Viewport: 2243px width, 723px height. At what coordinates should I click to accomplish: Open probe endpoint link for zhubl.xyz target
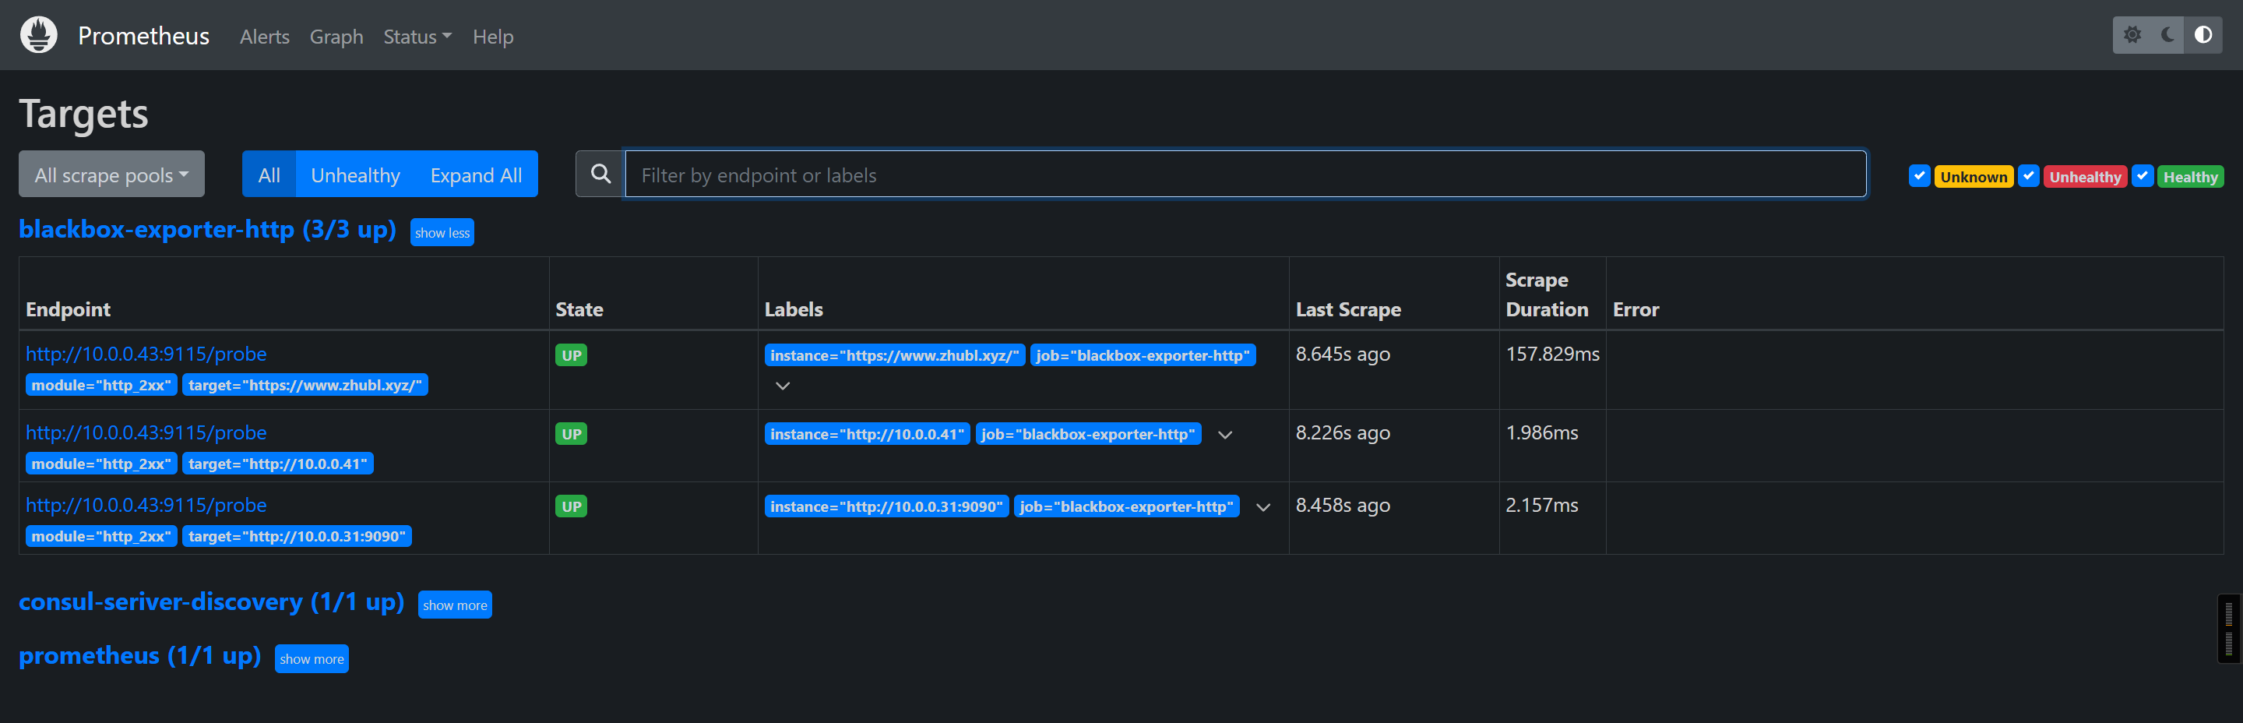click(x=146, y=354)
